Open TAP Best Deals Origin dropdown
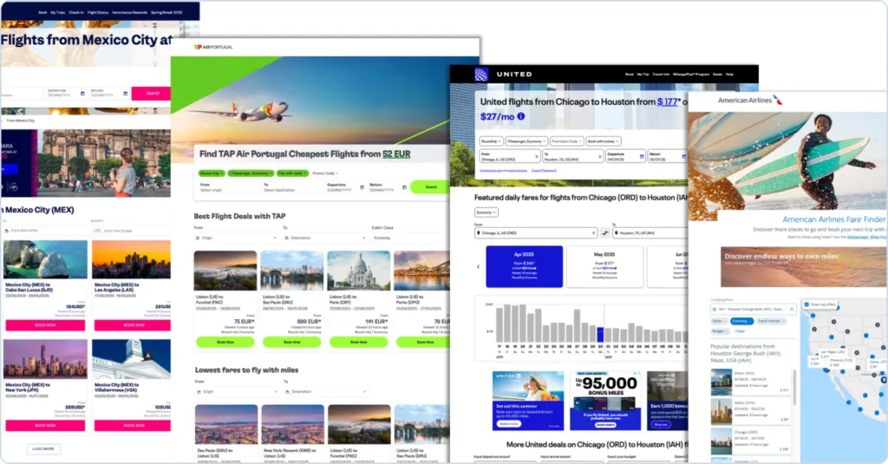Image resolution: width=888 pixels, height=464 pixels. pyautogui.click(x=236, y=238)
